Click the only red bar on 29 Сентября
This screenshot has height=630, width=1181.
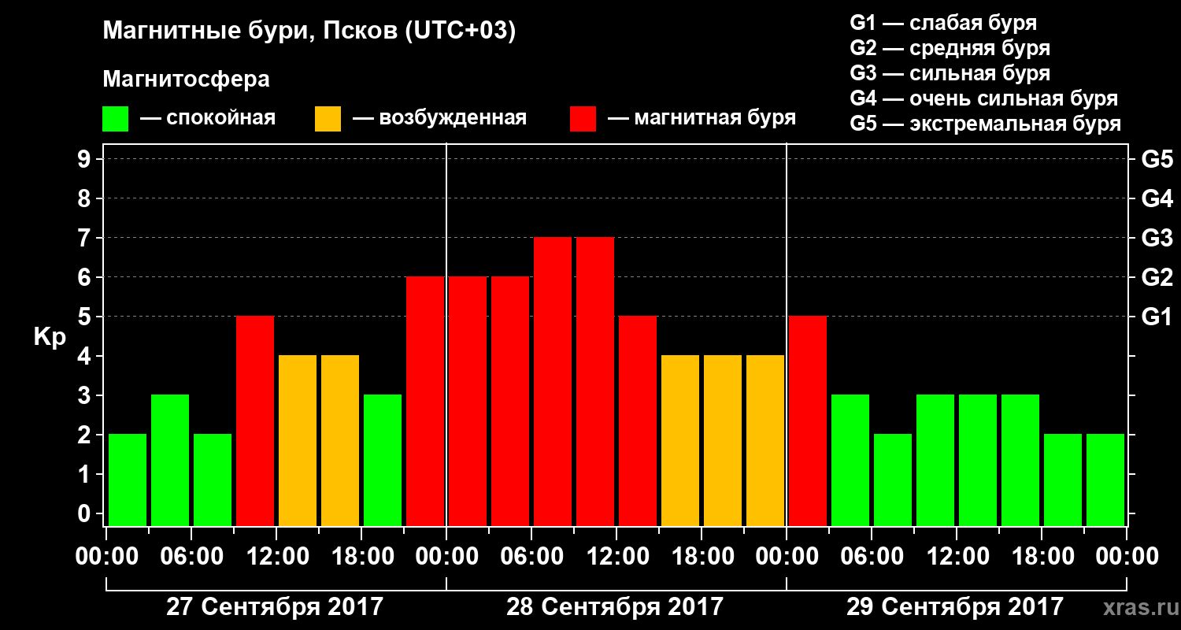point(808,421)
